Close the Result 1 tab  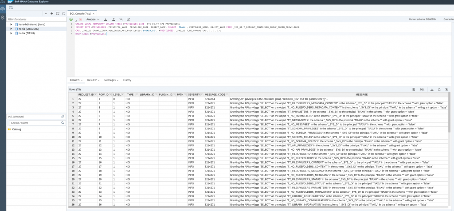pos(82,81)
